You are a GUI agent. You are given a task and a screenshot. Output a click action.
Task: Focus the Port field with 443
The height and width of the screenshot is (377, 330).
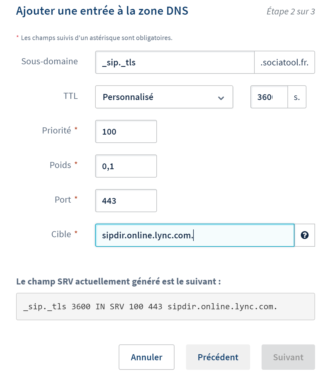click(126, 201)
